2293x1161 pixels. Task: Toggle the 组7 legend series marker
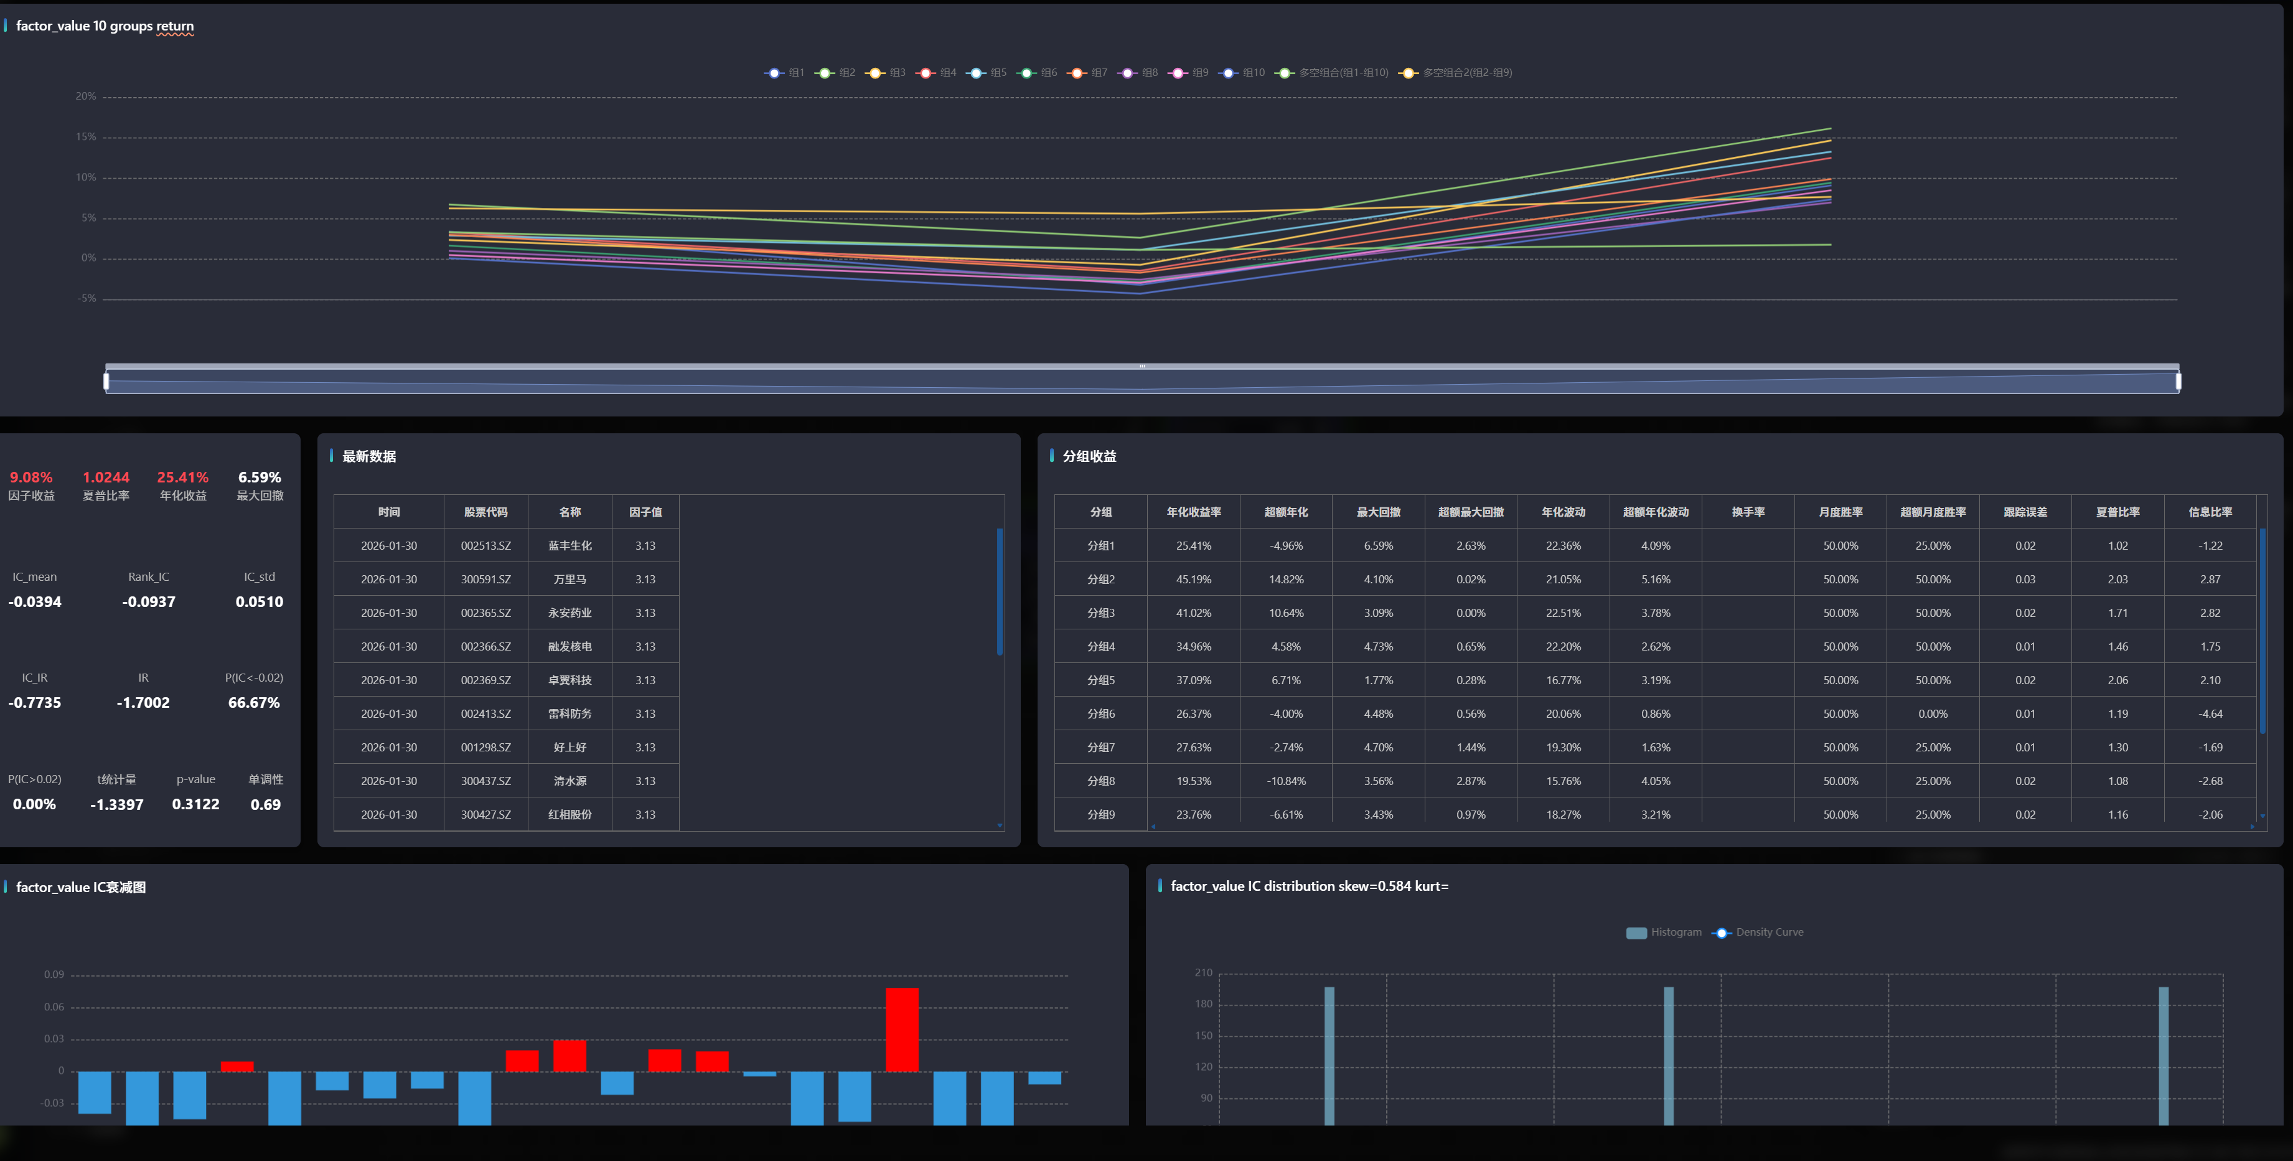tap(1077, 73)
